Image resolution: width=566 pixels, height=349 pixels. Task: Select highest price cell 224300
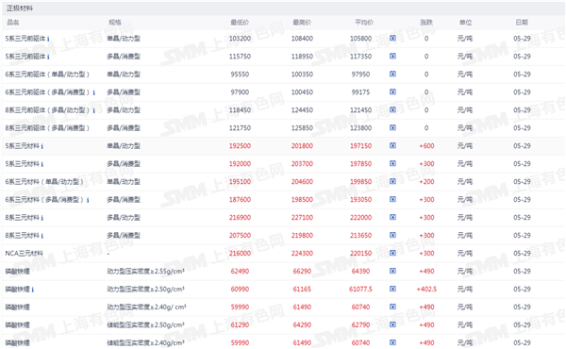tap(302, 254)
